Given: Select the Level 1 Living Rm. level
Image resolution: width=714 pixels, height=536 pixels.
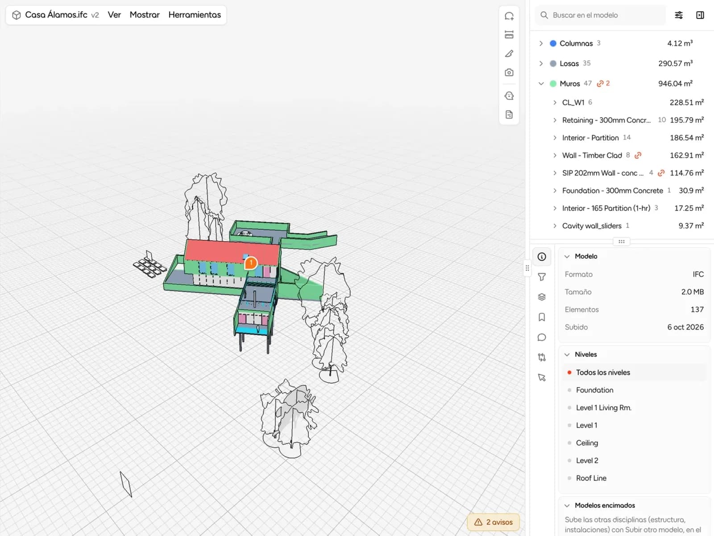Looking at the screenshot, I should (x=634, y=408).
